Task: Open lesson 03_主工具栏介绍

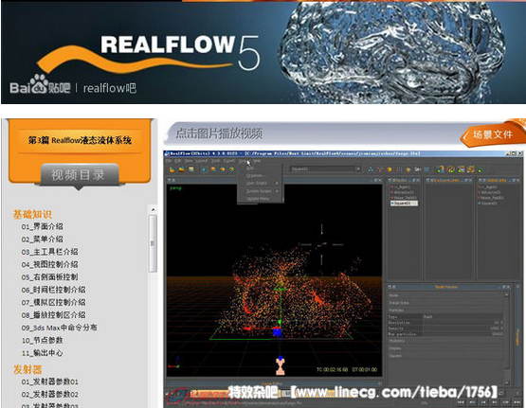Action: coord(49,252)
